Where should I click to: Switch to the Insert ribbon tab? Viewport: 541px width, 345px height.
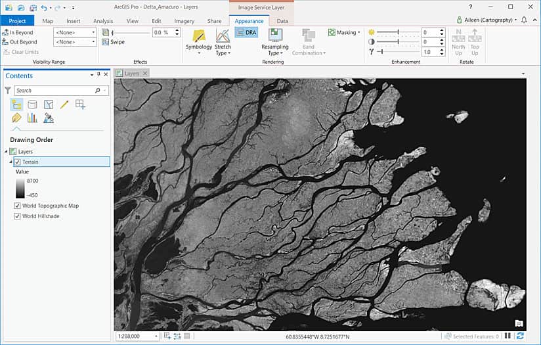73,21
